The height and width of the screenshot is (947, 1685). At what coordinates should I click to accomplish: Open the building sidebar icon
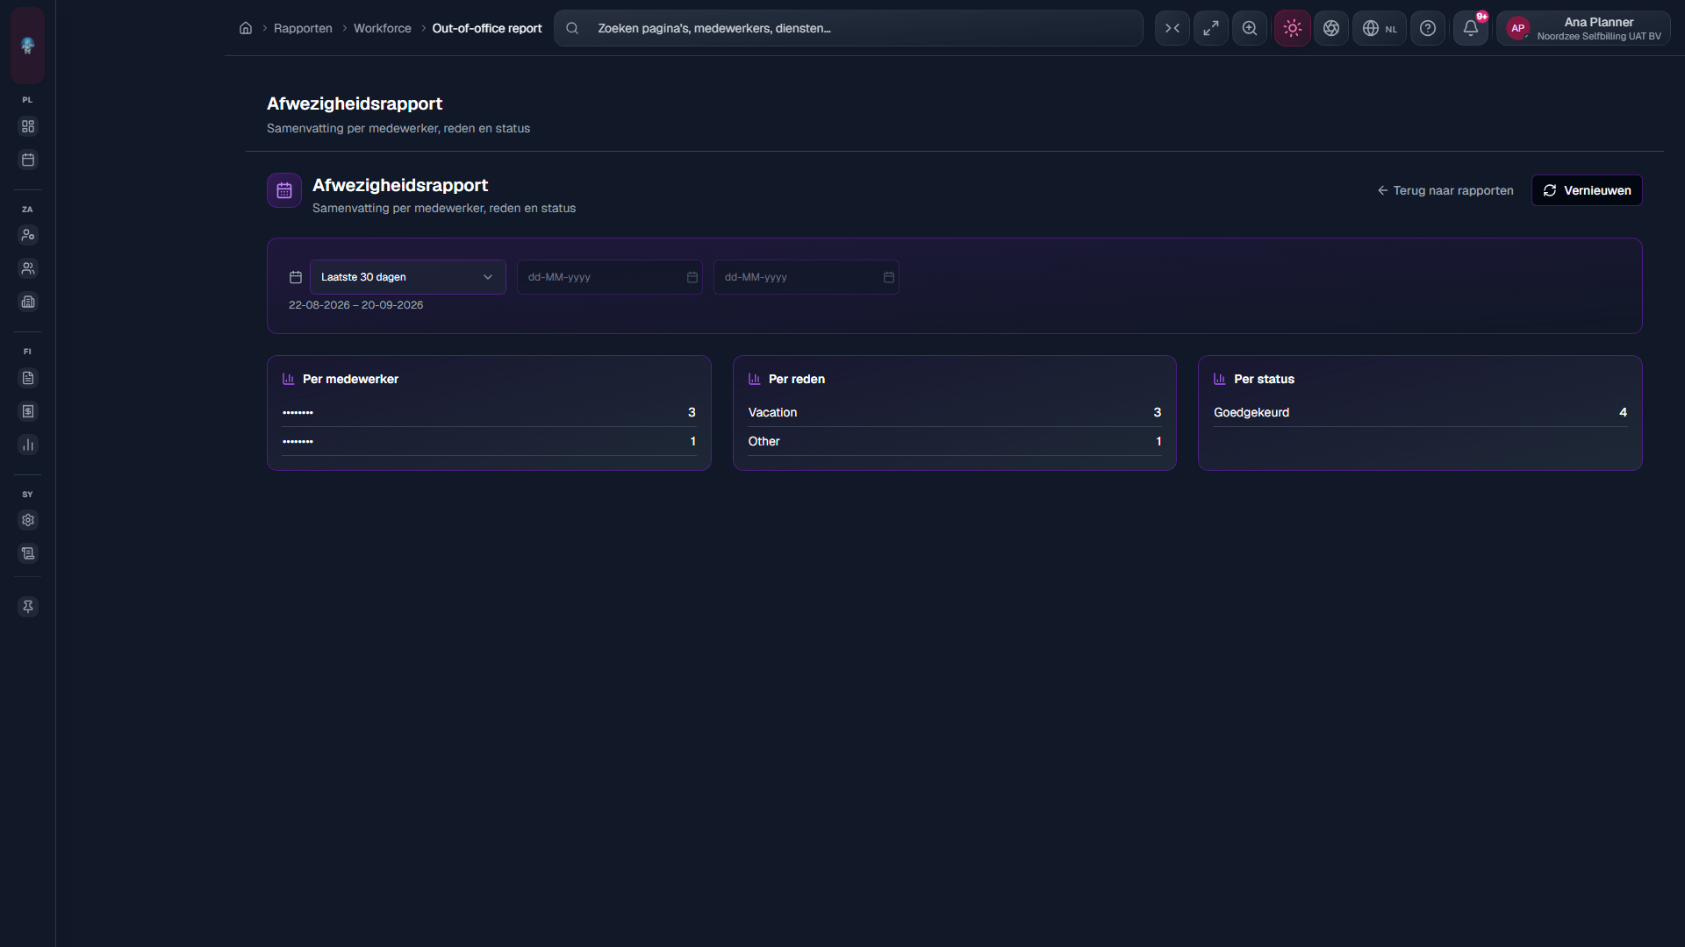click(28, 302)
